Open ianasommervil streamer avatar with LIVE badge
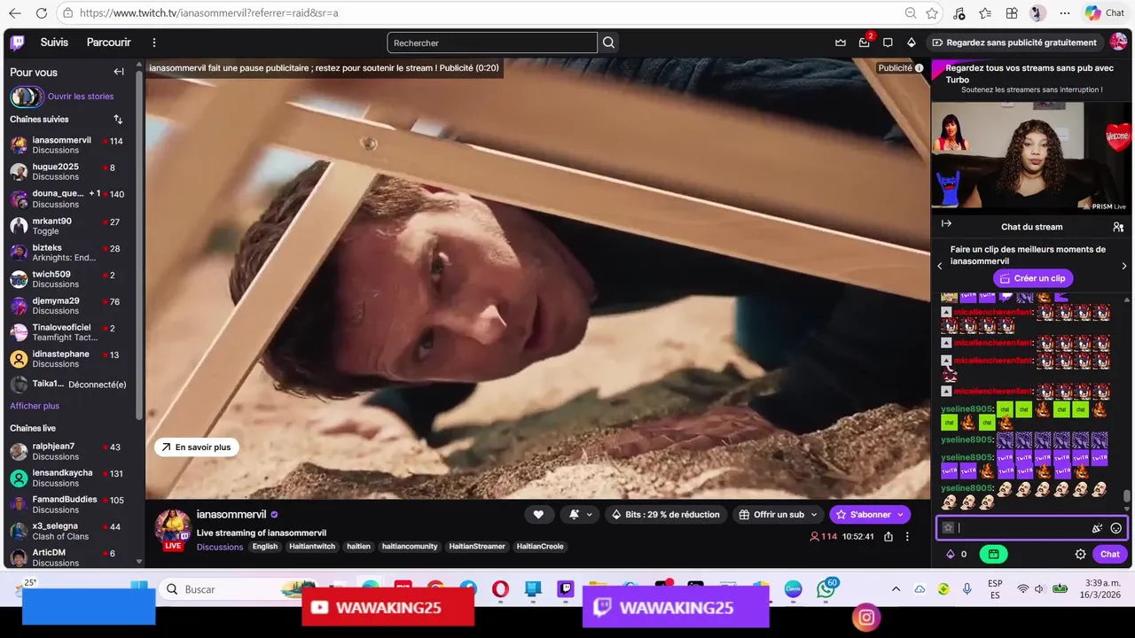1135x638 pixels. tap(173, 528)
